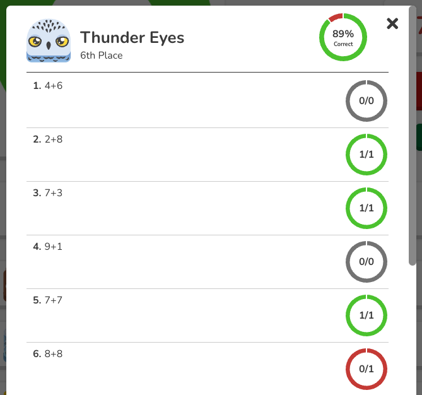Click the 89% Correct progress ring

[343, 37]
